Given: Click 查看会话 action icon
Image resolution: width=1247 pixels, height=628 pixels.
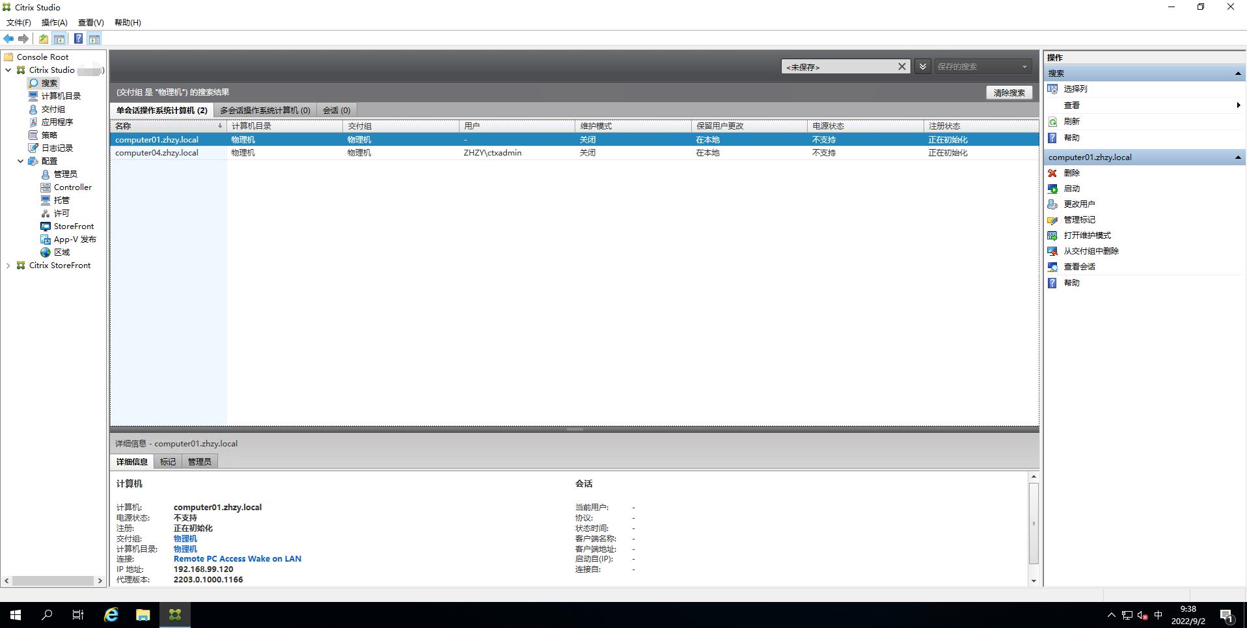Looking at the screenshot, I should 1052,266.
